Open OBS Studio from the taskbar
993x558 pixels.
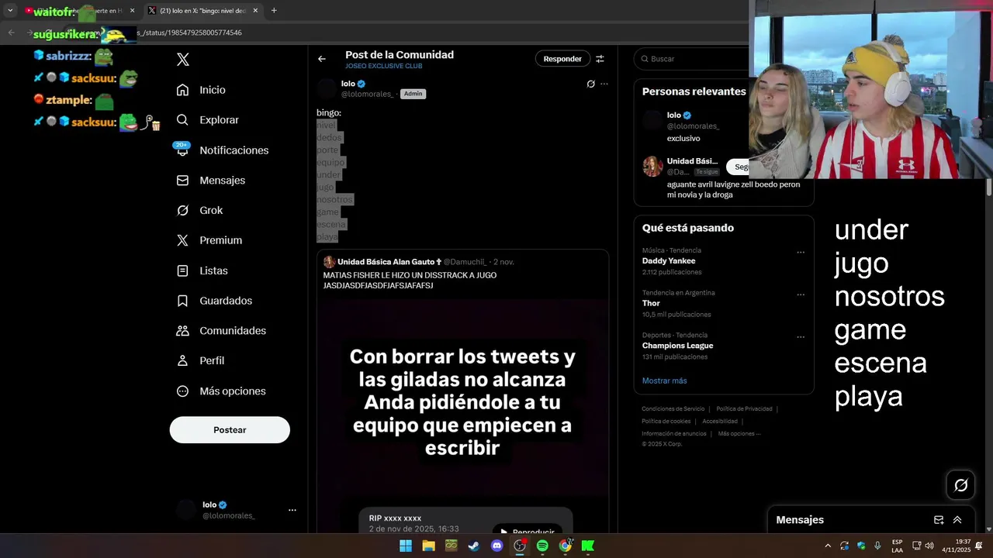click(520, 546)
